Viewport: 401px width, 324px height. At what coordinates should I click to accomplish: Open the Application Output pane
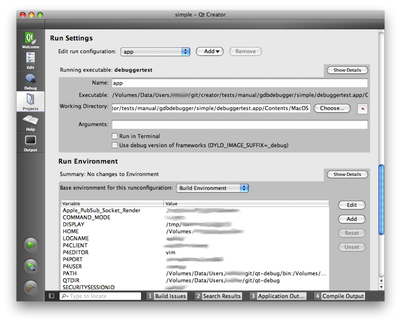point(278,296)
